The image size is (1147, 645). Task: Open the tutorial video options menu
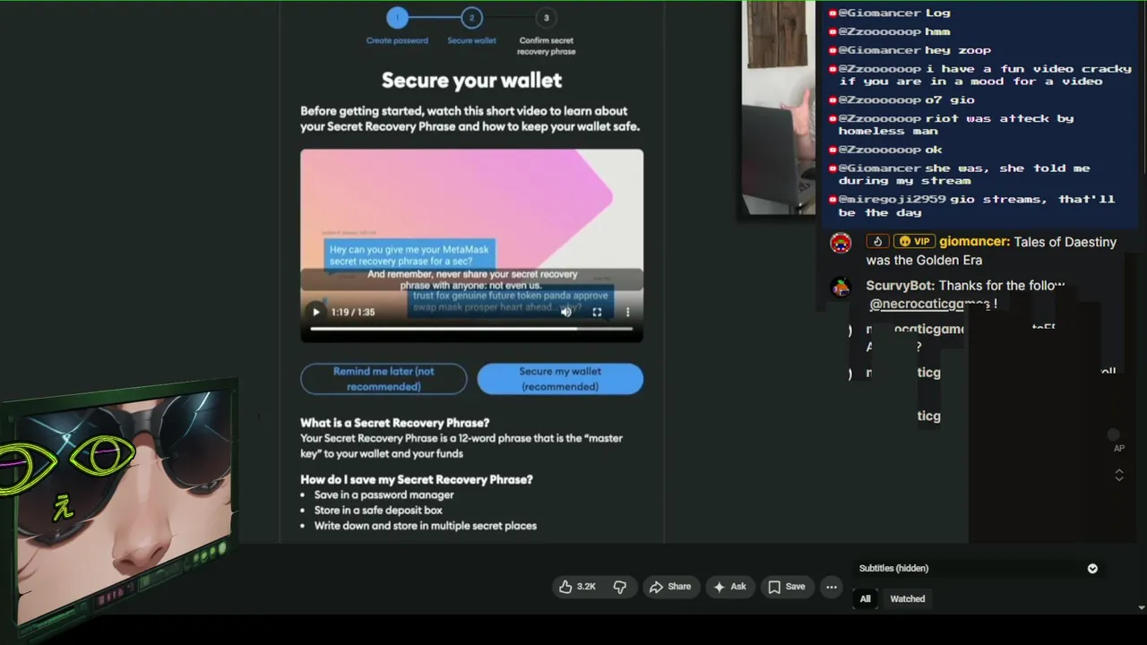pos(627,312)
